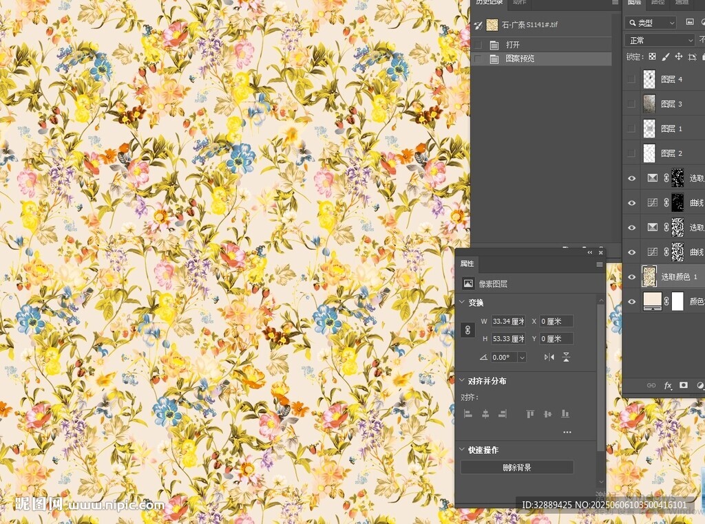Screen dimensions: 705x524
Task: Click the fx layer style icon
Action: click(668, 386)
